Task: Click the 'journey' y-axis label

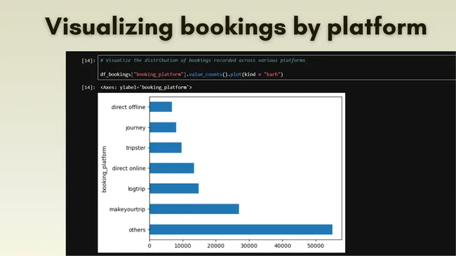Action: click(135, 127)
